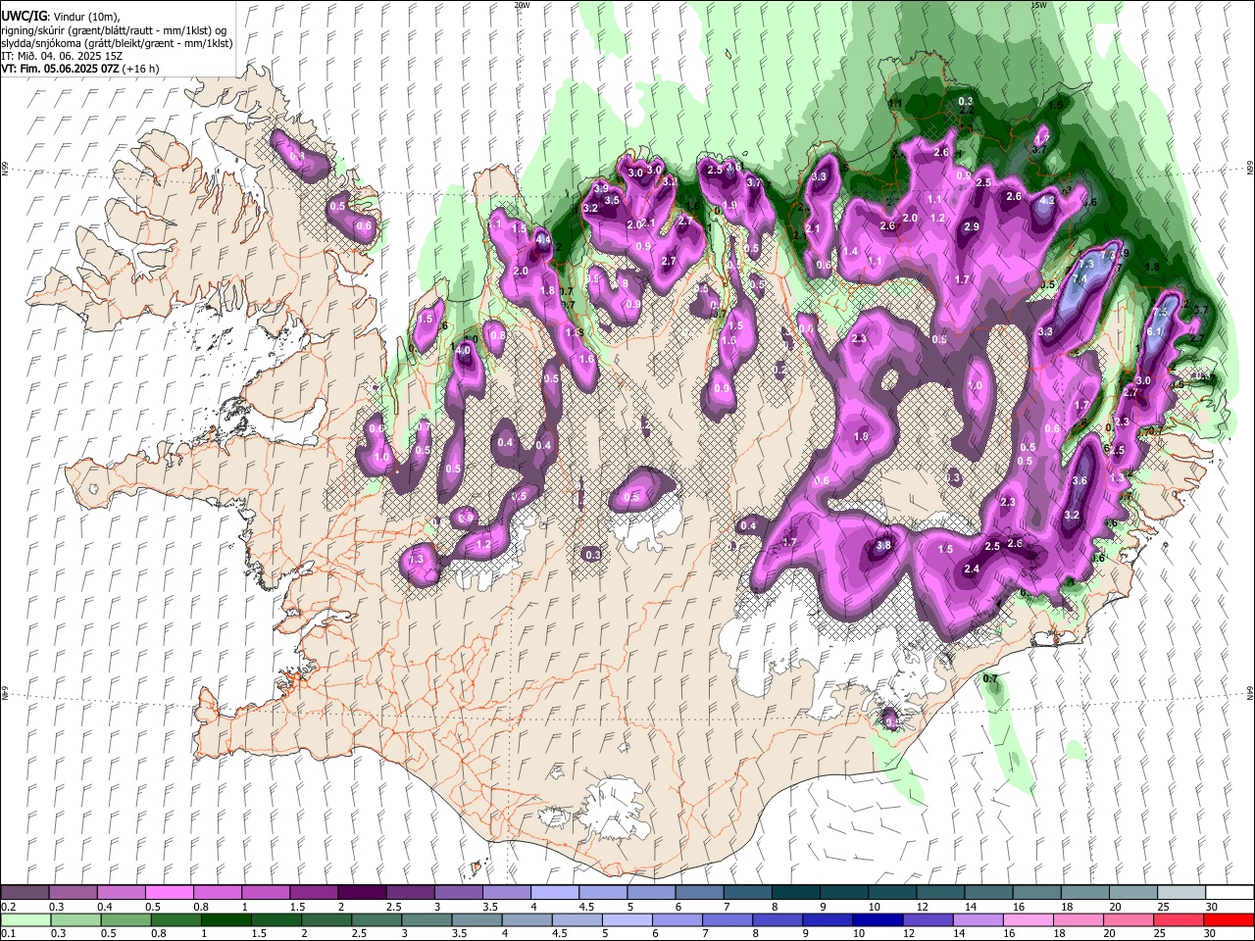1255x941 pixels.
Task: Select lavender snow swatch for 4–4.5 mm
Action: pyautogui.click(x=554, y=893)
